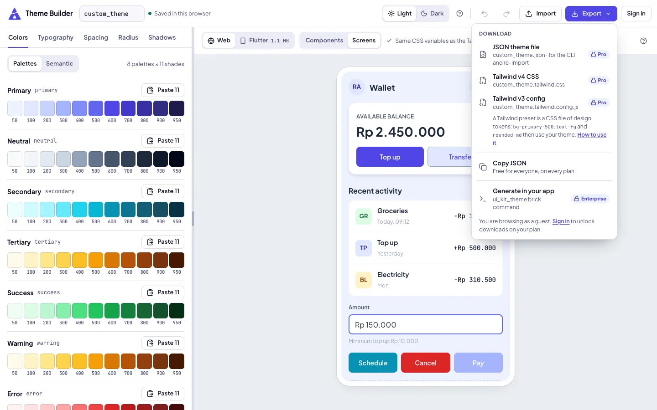The image size is (657, 410).
Task: Click the Schedule button
Action: (373, 363)
